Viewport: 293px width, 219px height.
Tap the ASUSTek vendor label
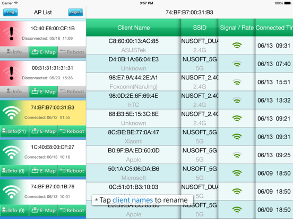coord(134,50)
